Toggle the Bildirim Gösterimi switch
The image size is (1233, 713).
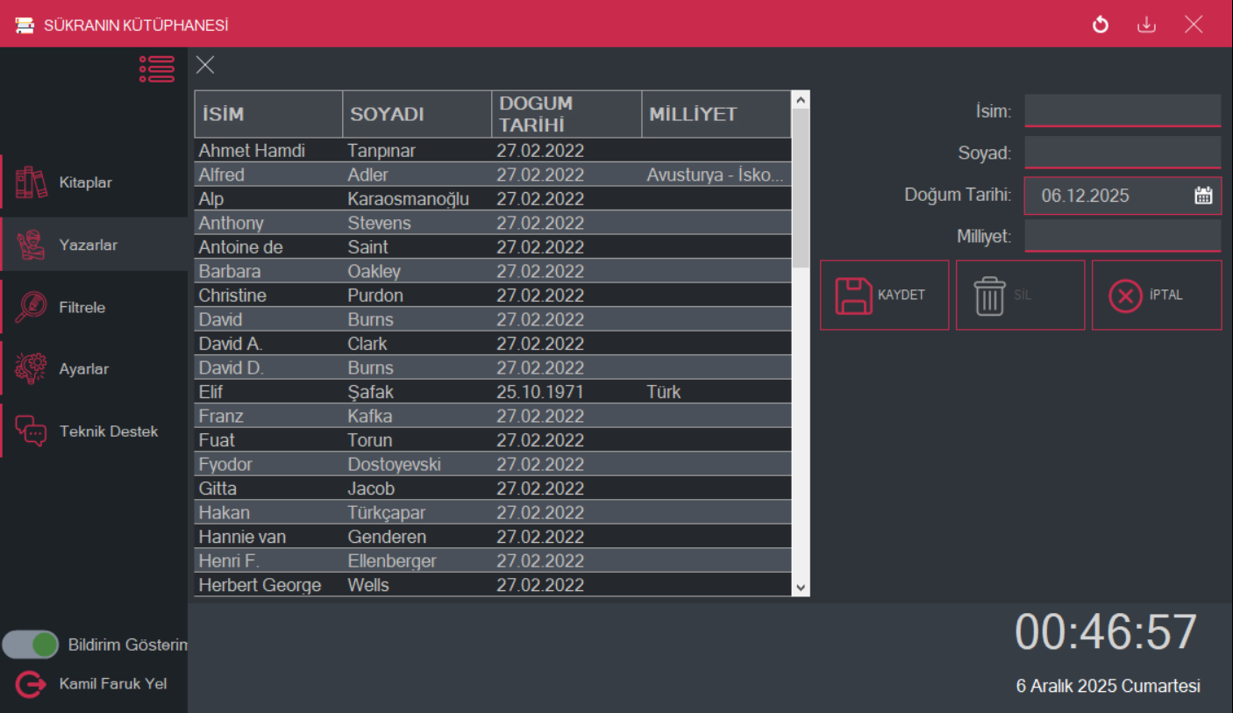(x=31, y=645)
